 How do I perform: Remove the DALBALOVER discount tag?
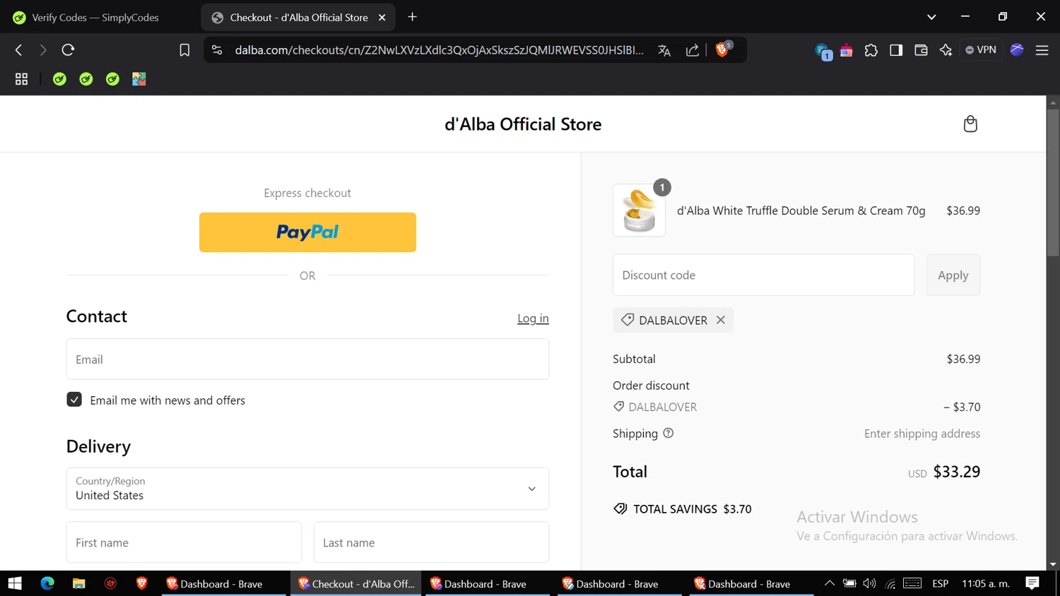tap(720, 320)
